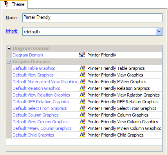Select Default Materialized View Graphics property
This screenshot has height=155, width=168.
(45, 82)
